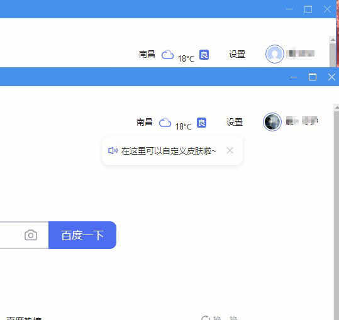The height and width of the screenshot is (320, 339).
Task: Click the cloud weather icon in the front window
Action: (165, 123)
